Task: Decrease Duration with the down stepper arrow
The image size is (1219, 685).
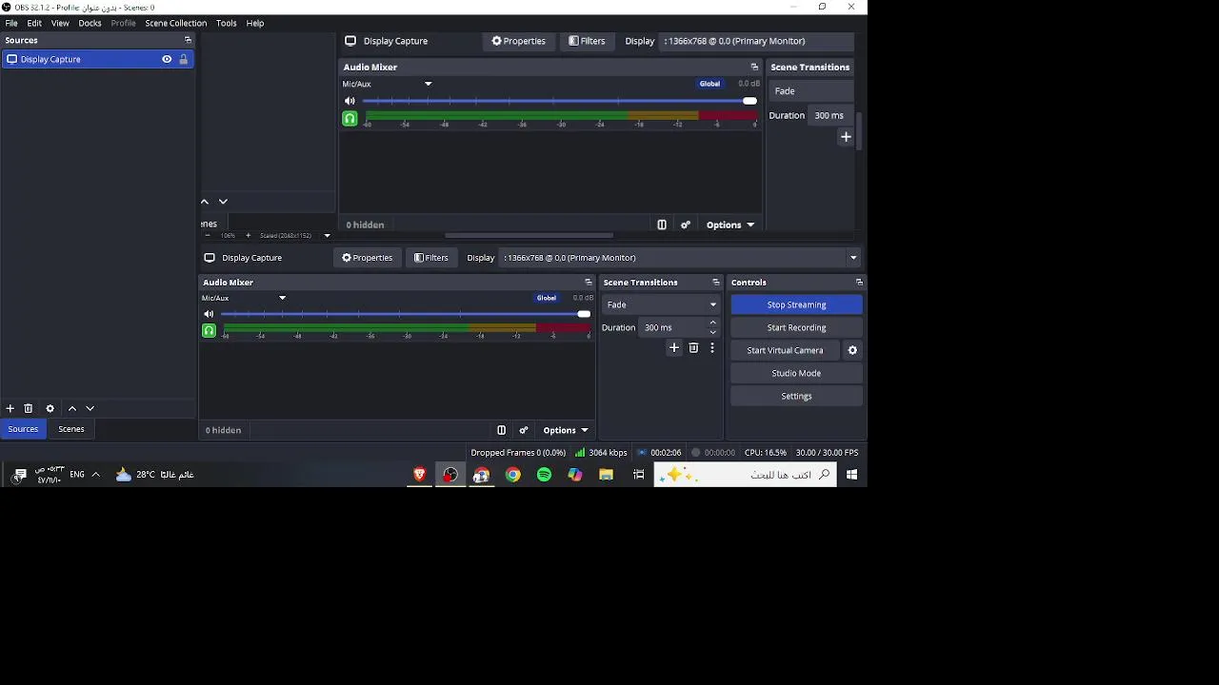Action: (712, 332)
